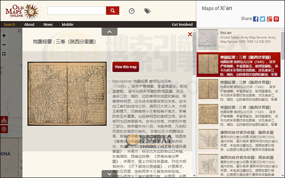Click the Maps of Xi'an heading
Image resolution: width=285 pixels, height=178 pixels.
[217, 8]
